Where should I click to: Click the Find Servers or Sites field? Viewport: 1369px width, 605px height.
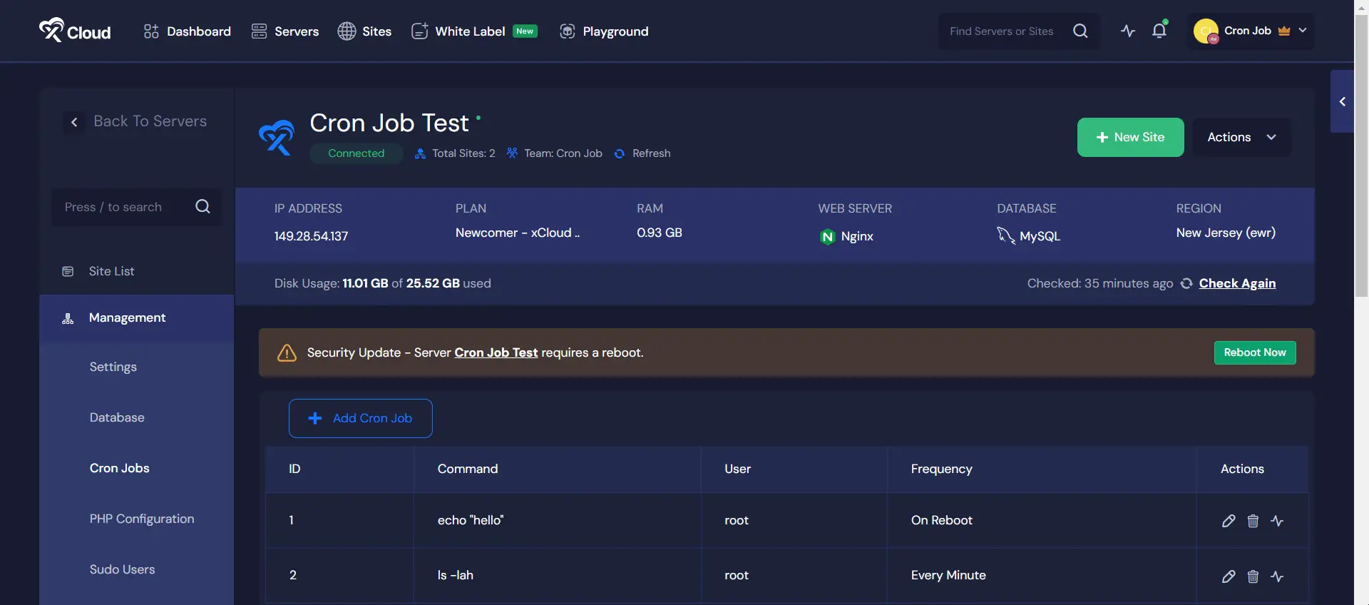[1001, 31]
